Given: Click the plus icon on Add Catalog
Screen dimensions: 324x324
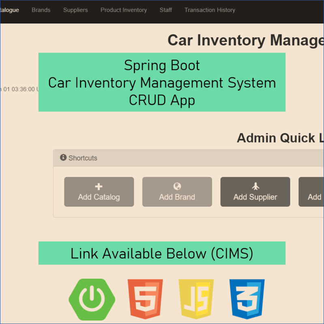Looking at the screenshot, I should pyautogui.click(x=99, y=187).
